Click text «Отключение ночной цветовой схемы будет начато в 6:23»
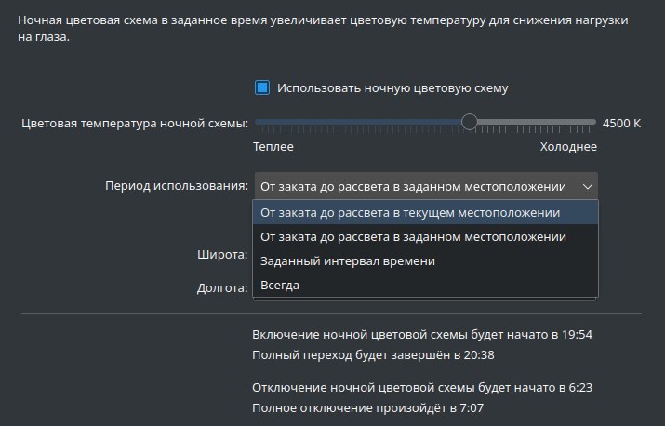665x426 pixels. click(x=422, y=388)
